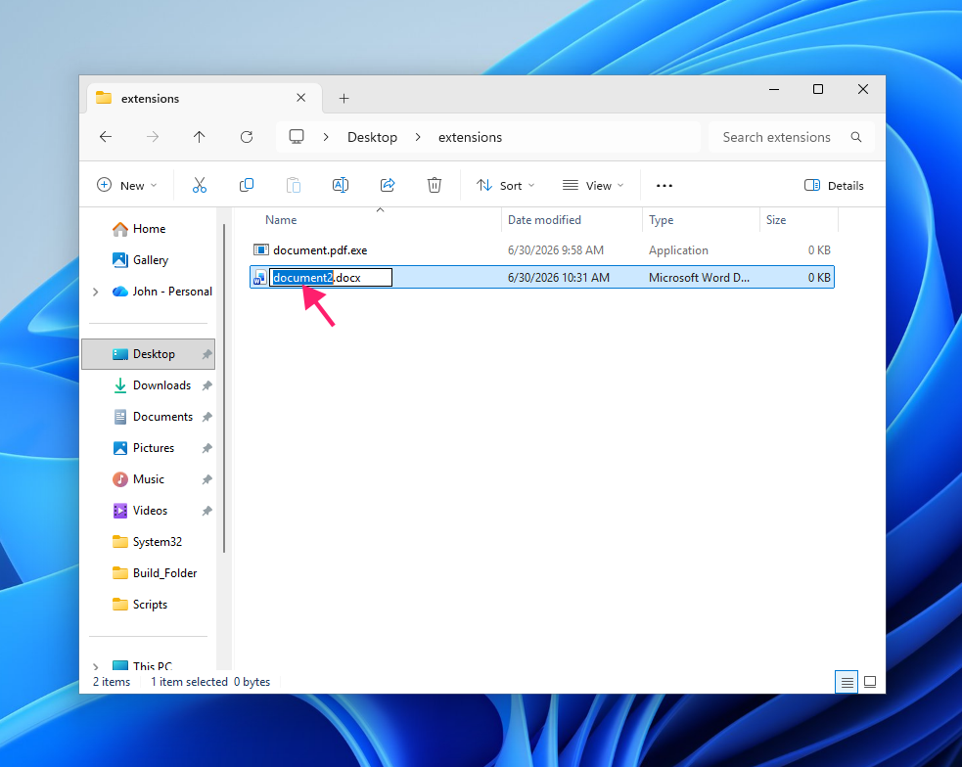
Task: Unpin Desktop using its pin icon
Action: 207,354
